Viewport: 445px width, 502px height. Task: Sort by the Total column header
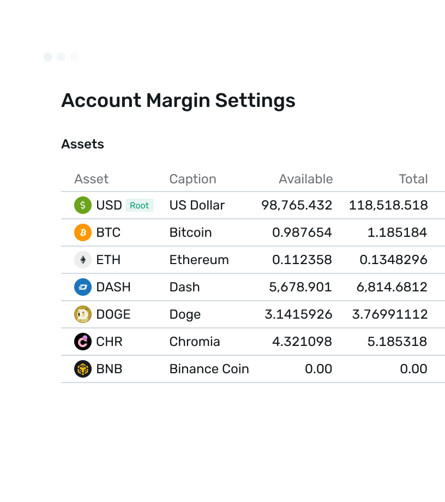click(413, 179)
